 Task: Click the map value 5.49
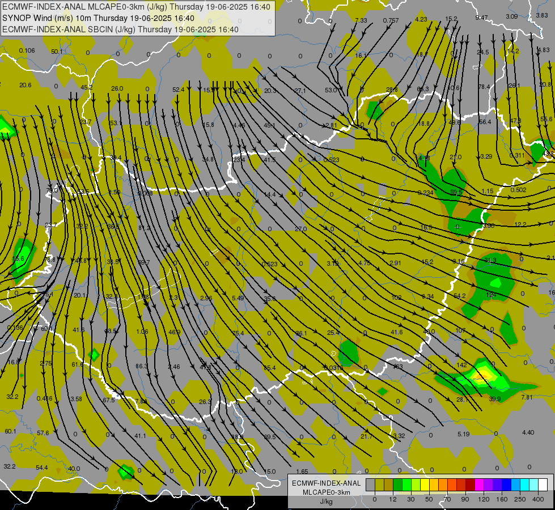coord(238,299)
